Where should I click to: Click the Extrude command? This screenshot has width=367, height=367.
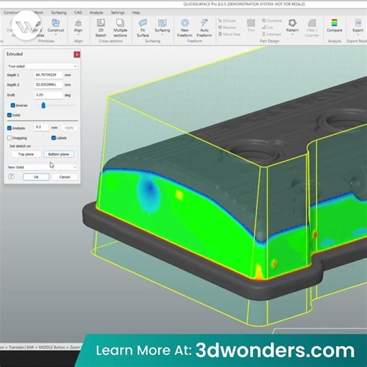pos(227,20)
